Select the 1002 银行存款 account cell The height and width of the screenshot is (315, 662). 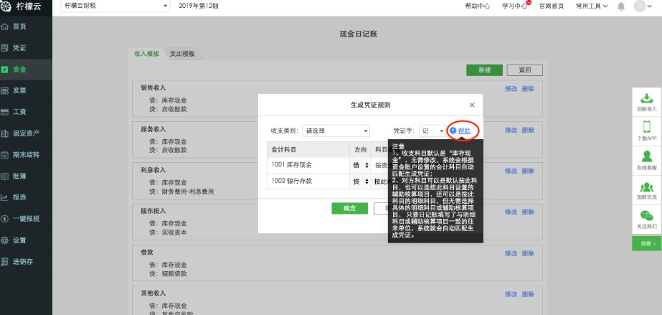pos(308,182)
